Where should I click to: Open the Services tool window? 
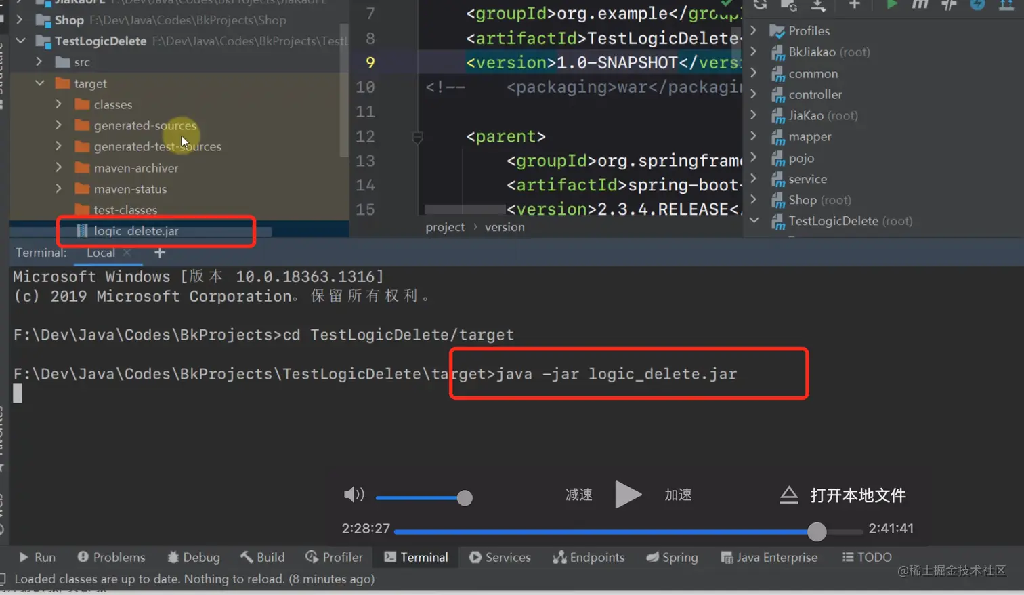[x=500, y=557]
